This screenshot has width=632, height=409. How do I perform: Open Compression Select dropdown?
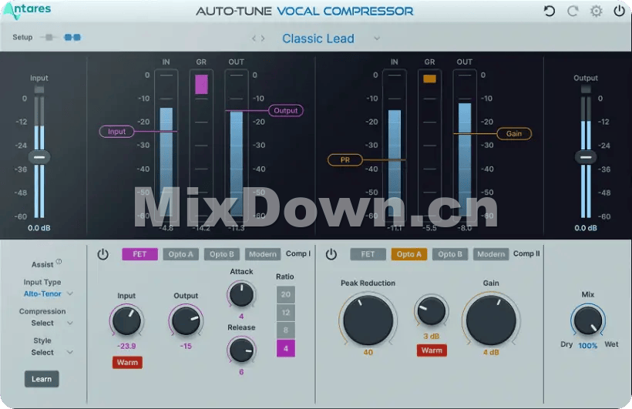[x=52, y=324]
